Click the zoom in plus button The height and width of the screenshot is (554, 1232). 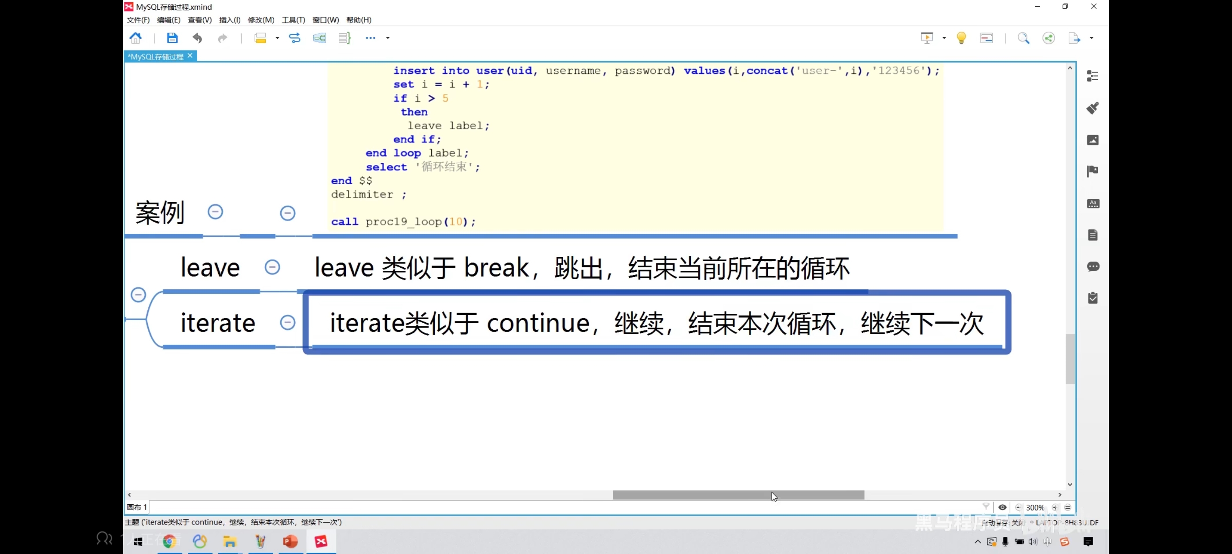click(x=1055, y=507)
